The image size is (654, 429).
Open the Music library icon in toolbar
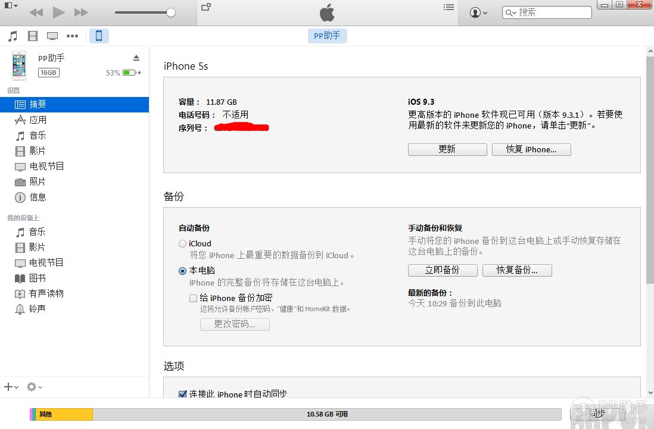[13, 36]
